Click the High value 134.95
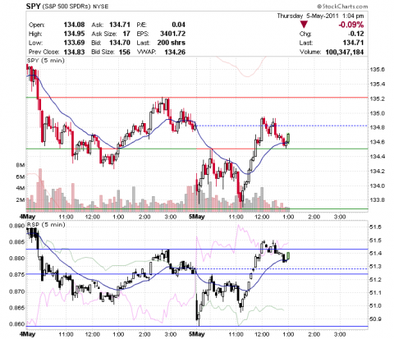 click(x=74, y=34)
